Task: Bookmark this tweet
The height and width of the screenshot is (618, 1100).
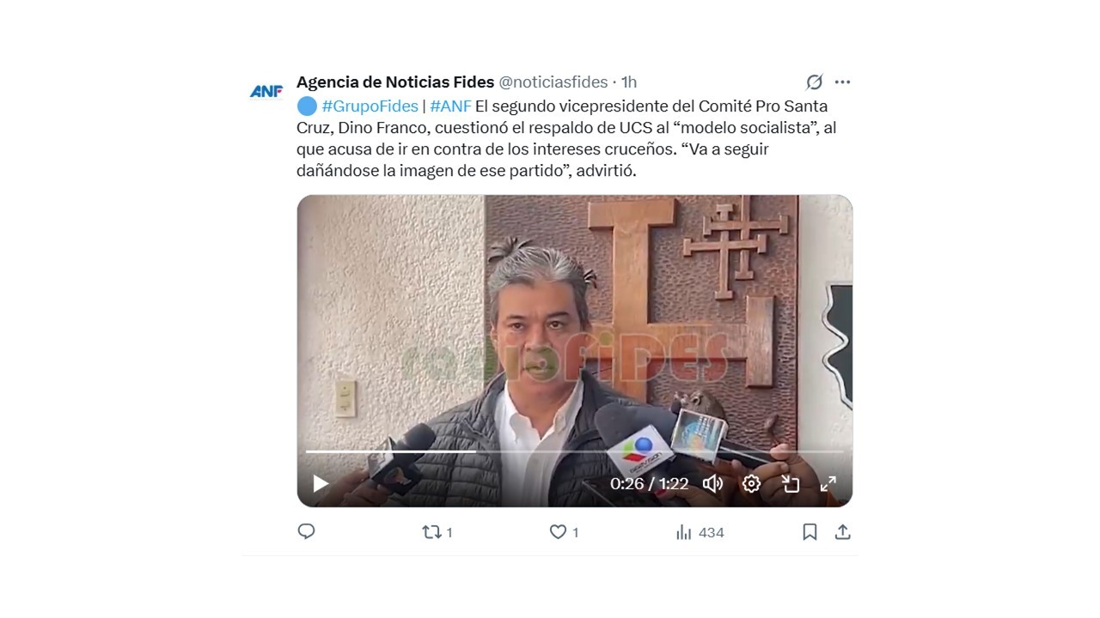Action: coord(810,532)
